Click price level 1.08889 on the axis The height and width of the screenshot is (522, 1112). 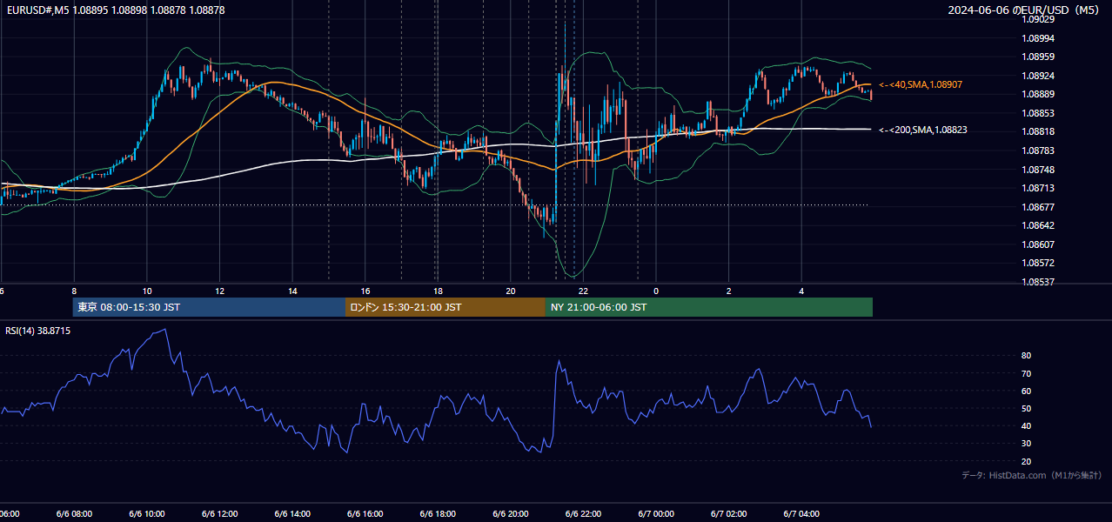[1040, 94]
